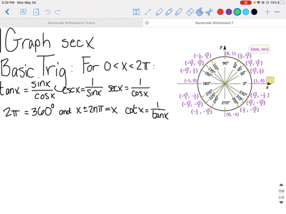Choose the black ink color
This screenshot has width=286, height=214.
click(254, 12)
